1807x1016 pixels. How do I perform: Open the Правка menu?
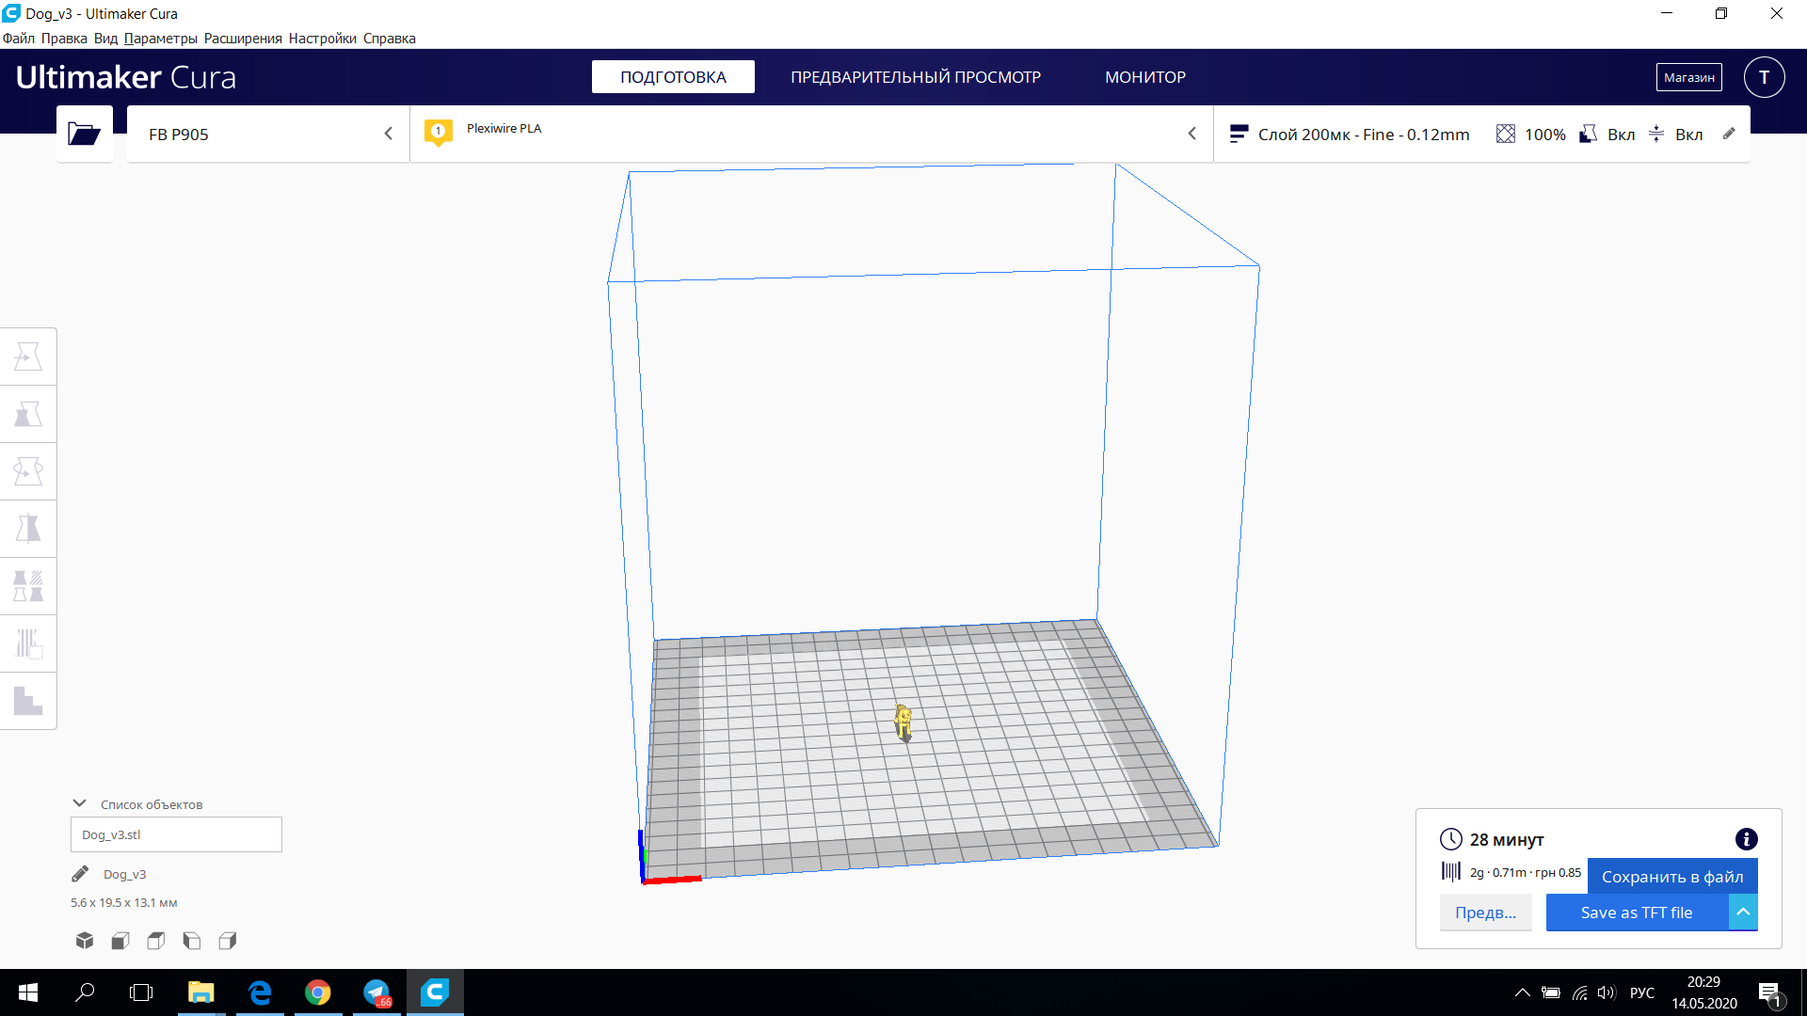click(x=64, y=39)
